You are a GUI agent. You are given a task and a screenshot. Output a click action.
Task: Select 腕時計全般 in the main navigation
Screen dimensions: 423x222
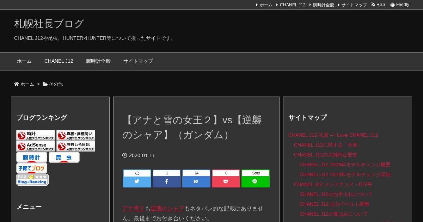[98, 61]
